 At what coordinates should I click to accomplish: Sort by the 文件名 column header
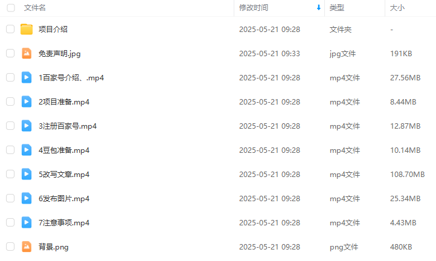coord(35,8)
